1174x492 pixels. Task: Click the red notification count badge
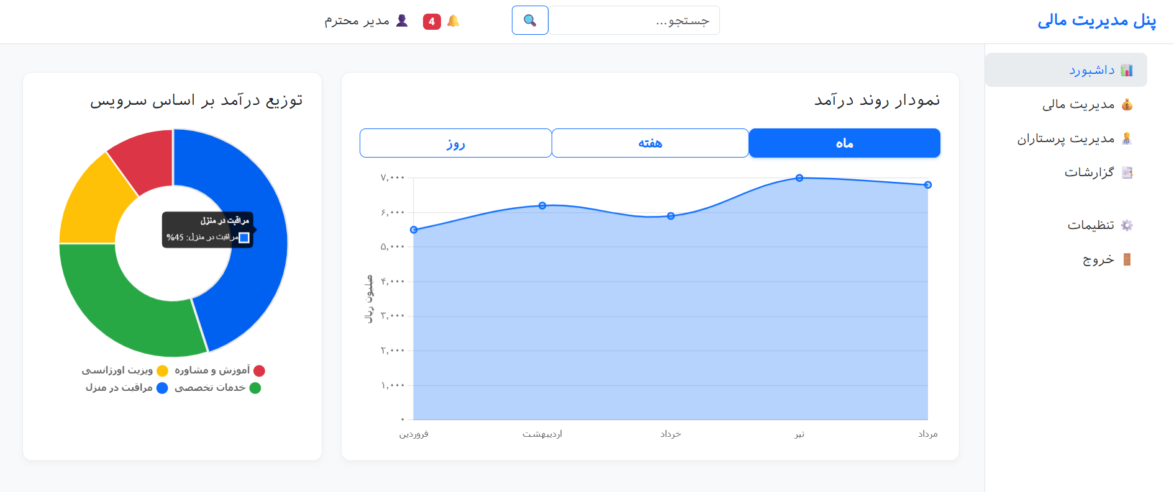click(432, 22)
